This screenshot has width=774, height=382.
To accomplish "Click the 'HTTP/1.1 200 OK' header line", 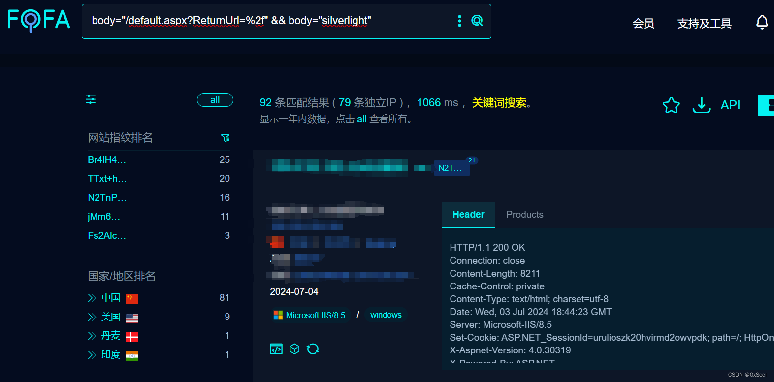I will pos(487,247).
